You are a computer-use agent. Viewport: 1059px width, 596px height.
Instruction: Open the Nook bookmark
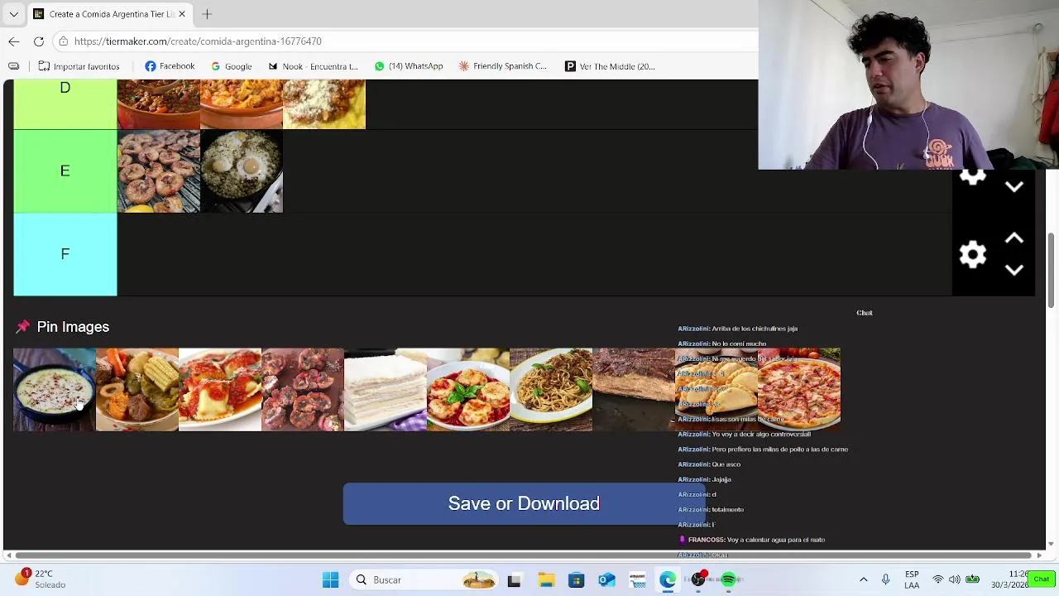(313, 66)
